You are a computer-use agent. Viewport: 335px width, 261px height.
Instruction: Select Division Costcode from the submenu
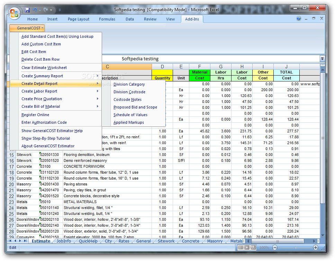[x=129, y=92]
